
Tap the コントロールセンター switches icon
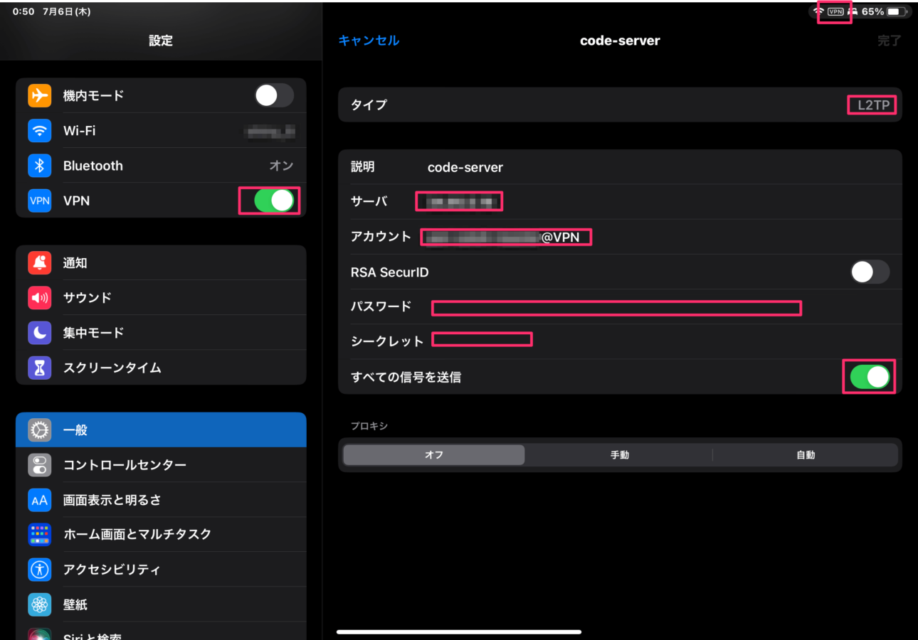40,465
